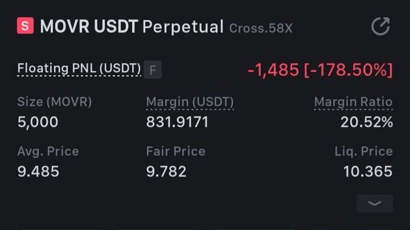Screen dimensions: 410x230
Task: Open MOVR USDT Perpetual contract title
Action: click(x=132, y=26)
